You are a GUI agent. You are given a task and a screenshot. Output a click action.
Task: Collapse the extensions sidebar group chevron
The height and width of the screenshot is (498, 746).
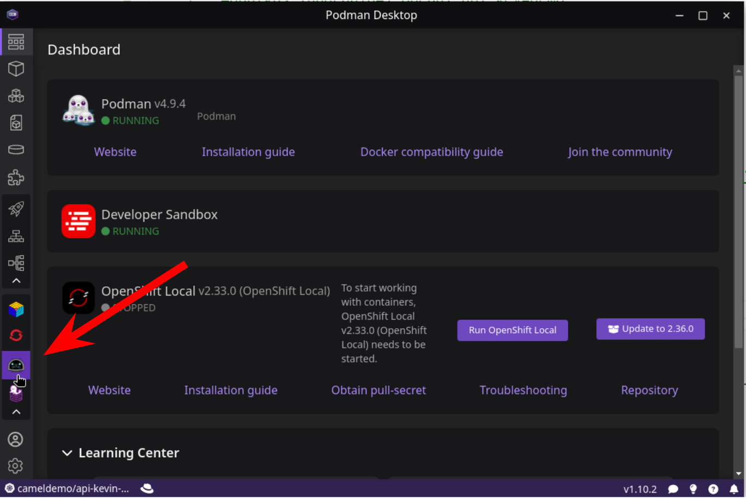point(16,412)
